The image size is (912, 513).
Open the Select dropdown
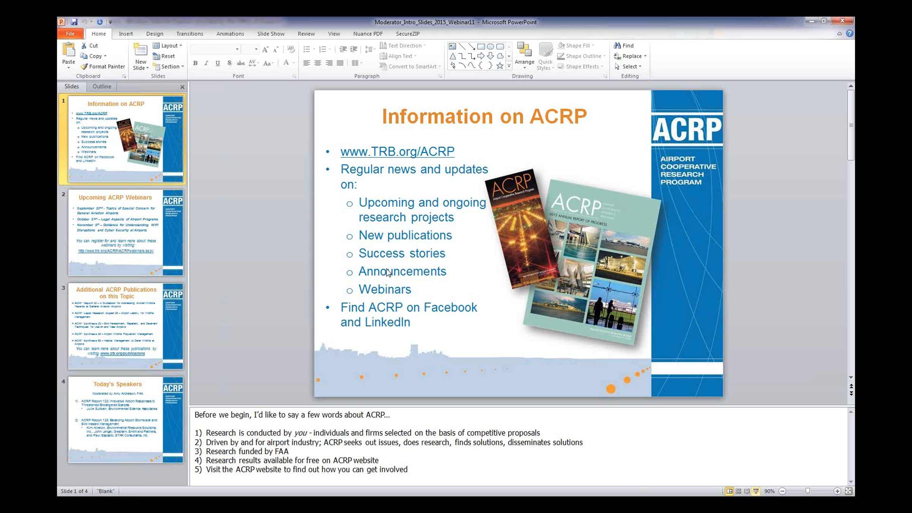[628, 66]
